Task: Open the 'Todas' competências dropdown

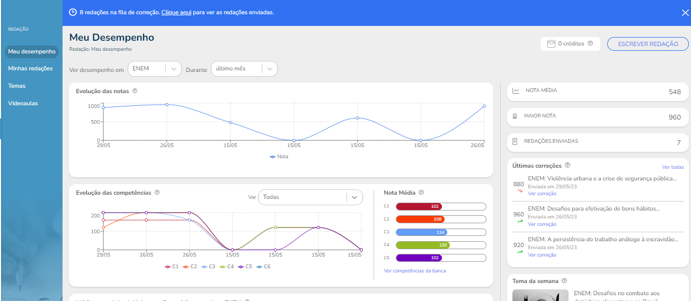Action: click(x=310, y=197)
